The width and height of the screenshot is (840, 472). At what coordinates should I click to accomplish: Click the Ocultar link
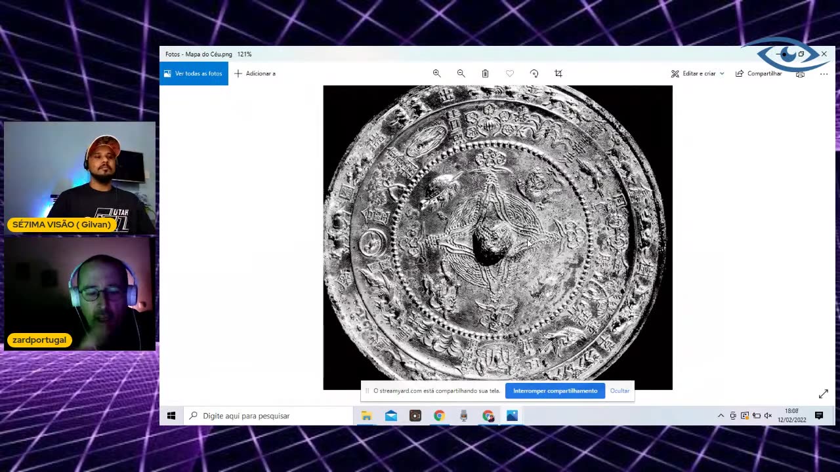tap(619, 391)
